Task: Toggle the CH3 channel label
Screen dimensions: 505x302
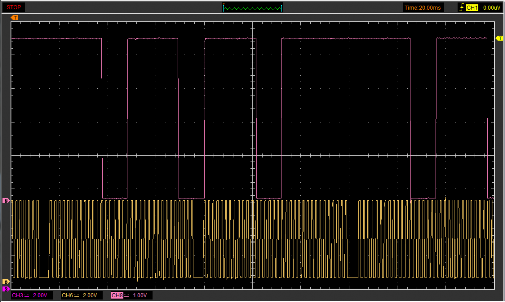Action: tap(17, 295)
